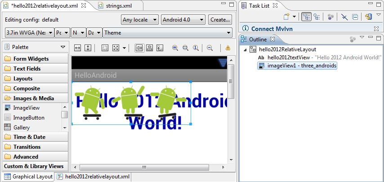Click the Create... button

pyautogui.click(x=220, y=20)
